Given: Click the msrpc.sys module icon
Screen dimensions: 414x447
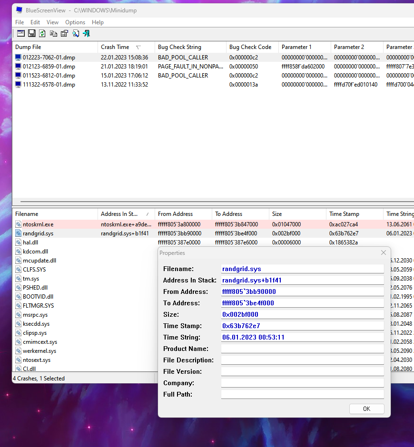Looking at the screenshot, I should point(18,315).
